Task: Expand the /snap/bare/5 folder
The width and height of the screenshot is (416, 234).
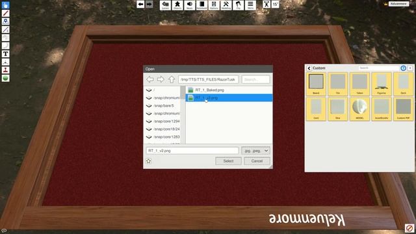Action: 149,106
